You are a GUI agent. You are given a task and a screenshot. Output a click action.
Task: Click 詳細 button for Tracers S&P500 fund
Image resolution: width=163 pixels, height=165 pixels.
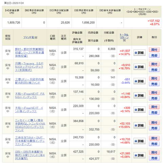pyautogui.click(x=140, y=67)
